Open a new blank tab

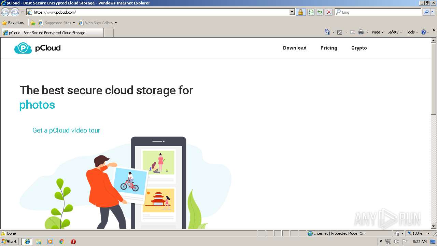[109, 33]
